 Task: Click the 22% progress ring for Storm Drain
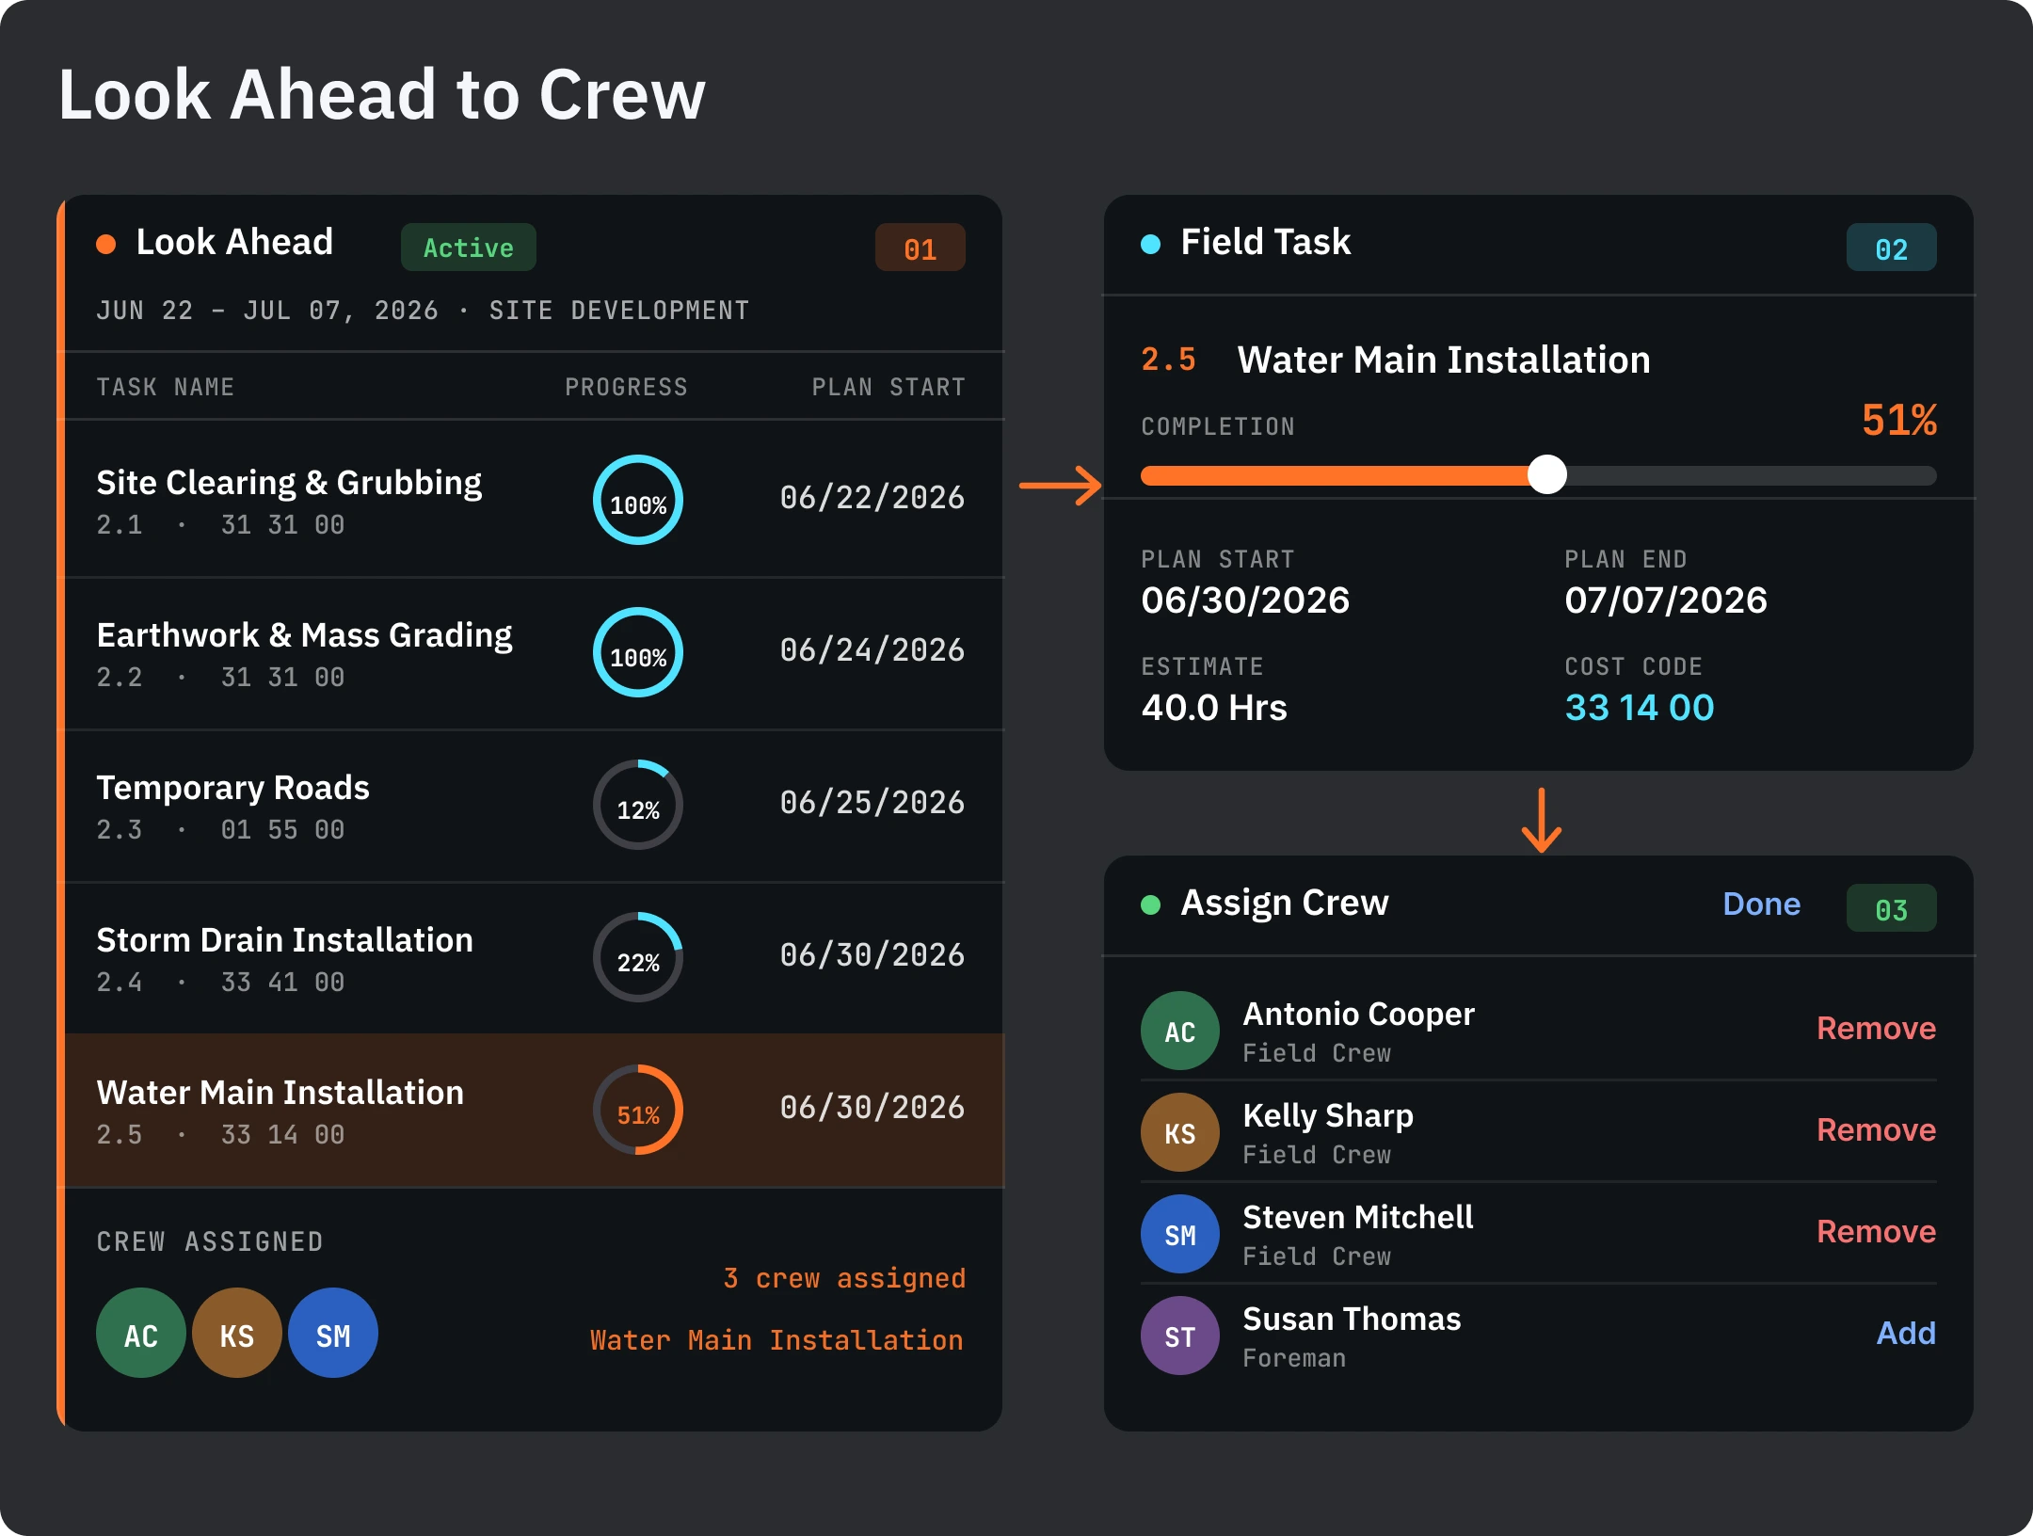[638, 957]
